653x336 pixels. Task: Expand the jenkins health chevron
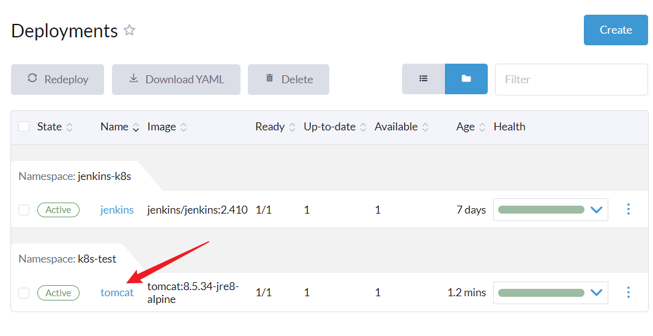pos(596,210)
